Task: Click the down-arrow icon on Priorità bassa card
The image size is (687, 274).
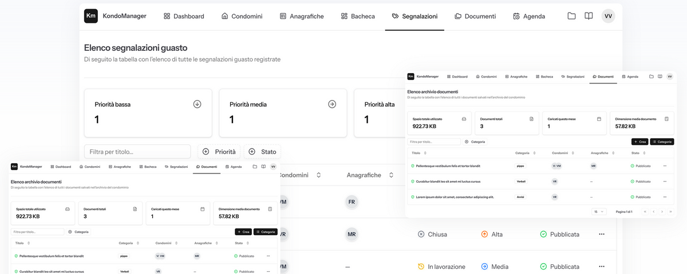Action: point(197,104)
